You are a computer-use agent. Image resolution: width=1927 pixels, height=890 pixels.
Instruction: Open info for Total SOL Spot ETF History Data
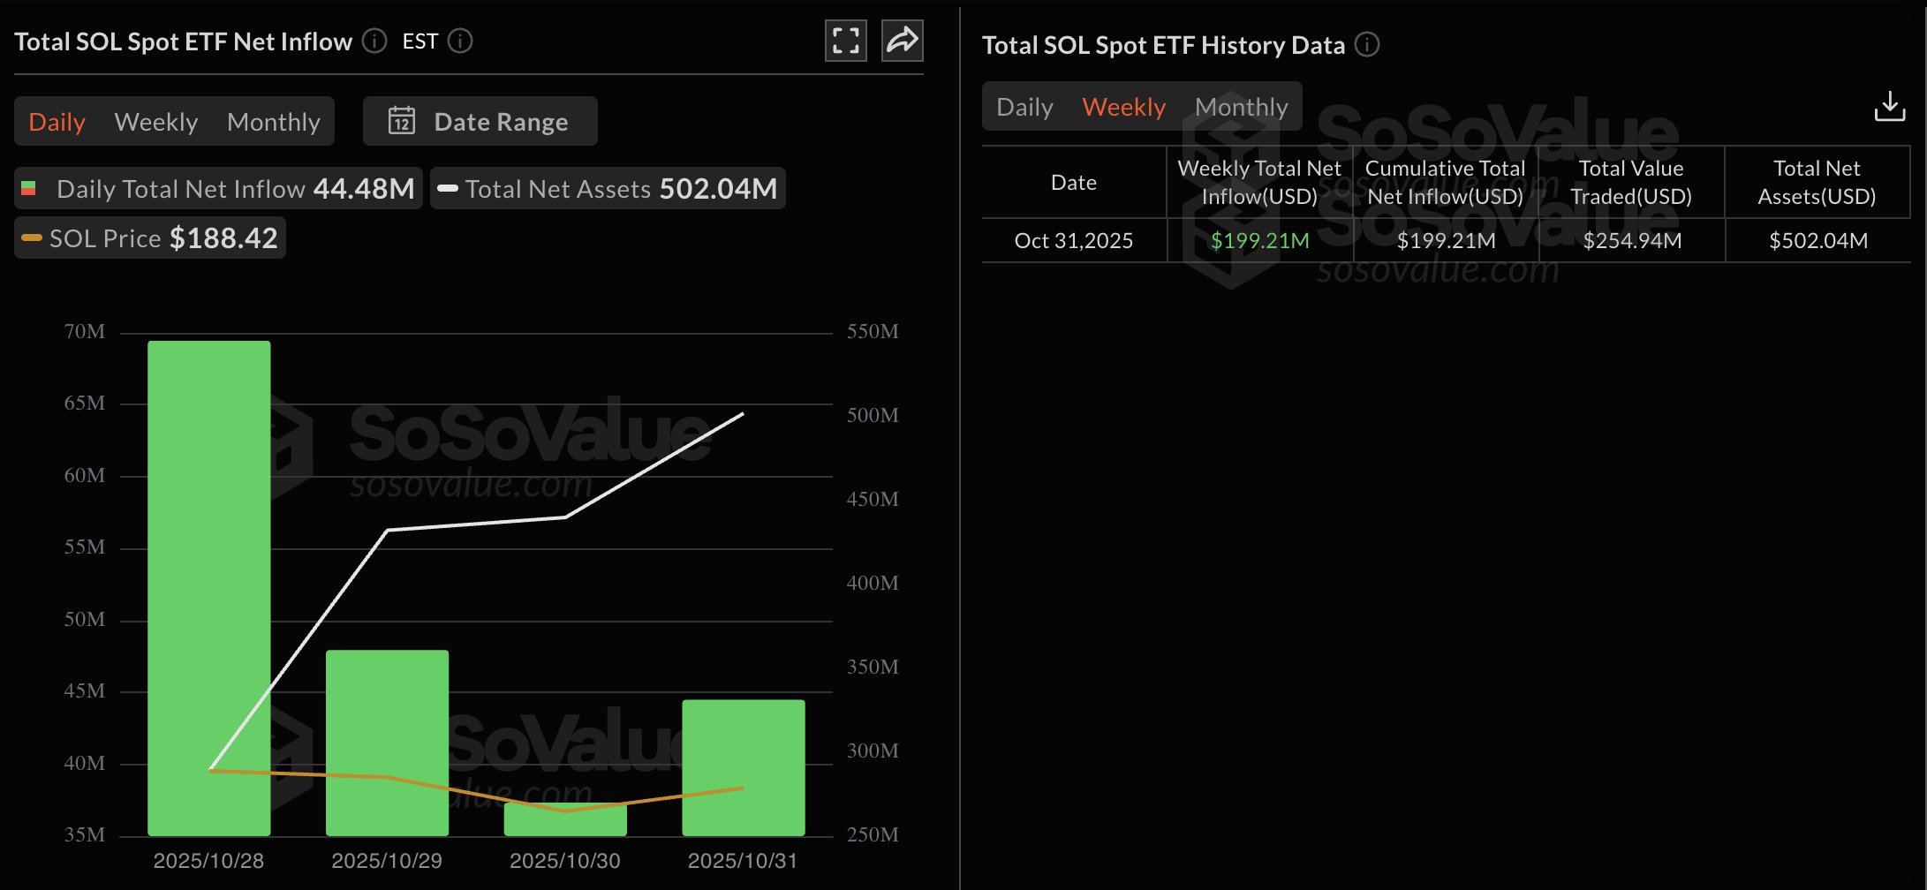[x=1367, y=45]
